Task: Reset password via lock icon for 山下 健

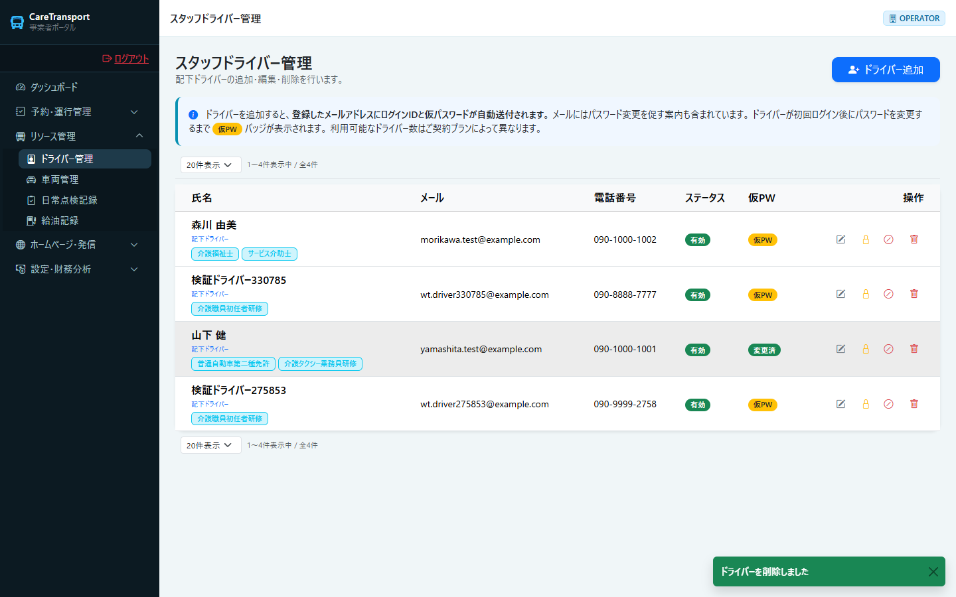Action: coord(866,349)
